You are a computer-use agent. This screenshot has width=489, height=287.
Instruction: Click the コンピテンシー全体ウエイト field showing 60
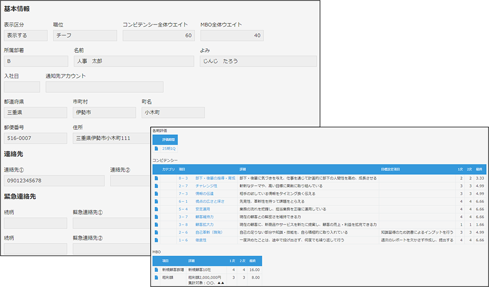click(158, 36)
